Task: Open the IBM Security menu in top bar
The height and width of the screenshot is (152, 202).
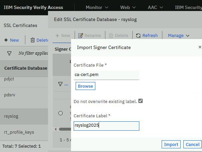Action: (188, 7)
